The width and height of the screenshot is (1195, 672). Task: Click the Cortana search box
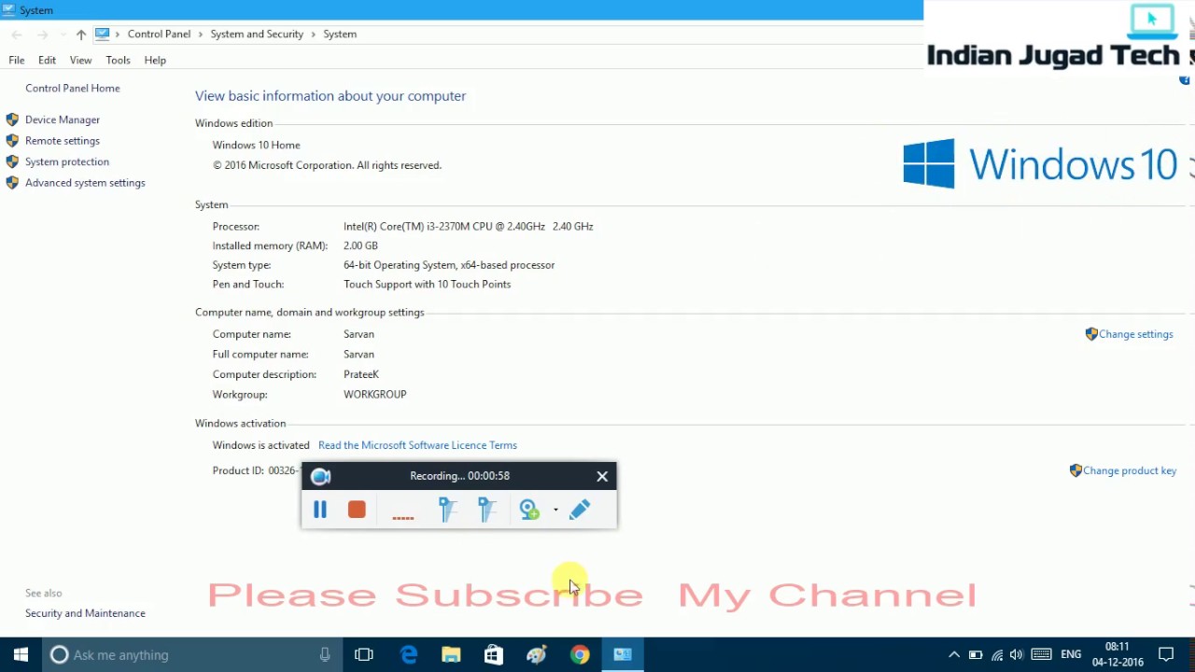coord(191,654)
